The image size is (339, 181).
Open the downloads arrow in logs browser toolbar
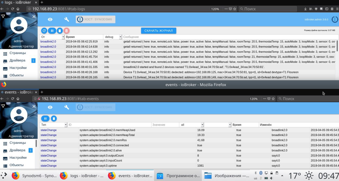(x=305, y=9)
